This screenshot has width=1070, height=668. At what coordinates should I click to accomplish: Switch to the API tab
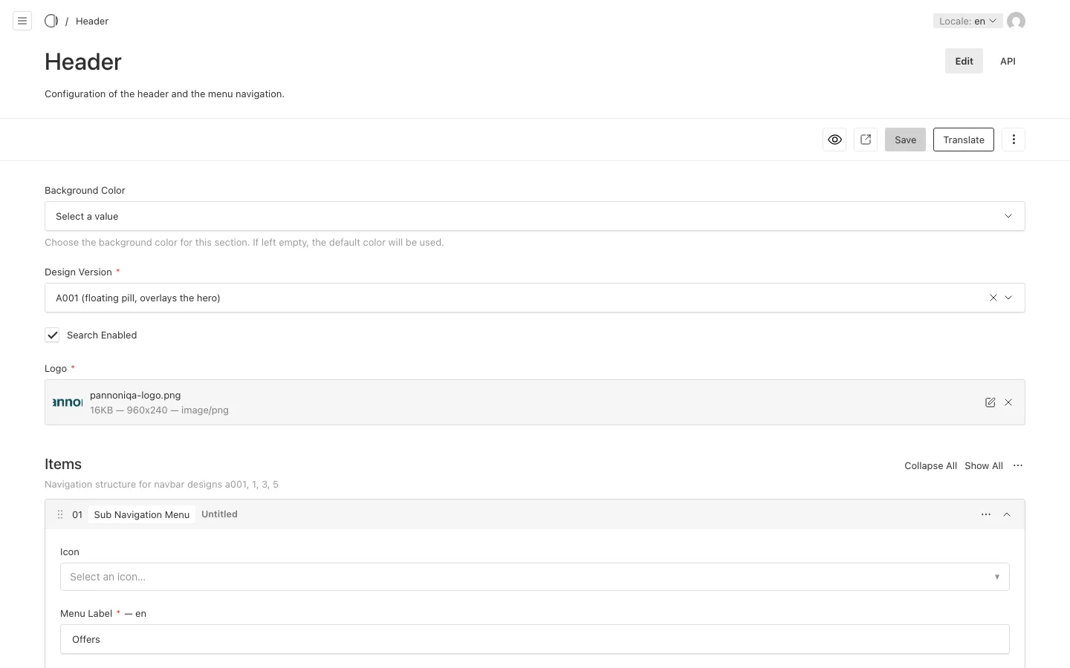coord(1008,61)
